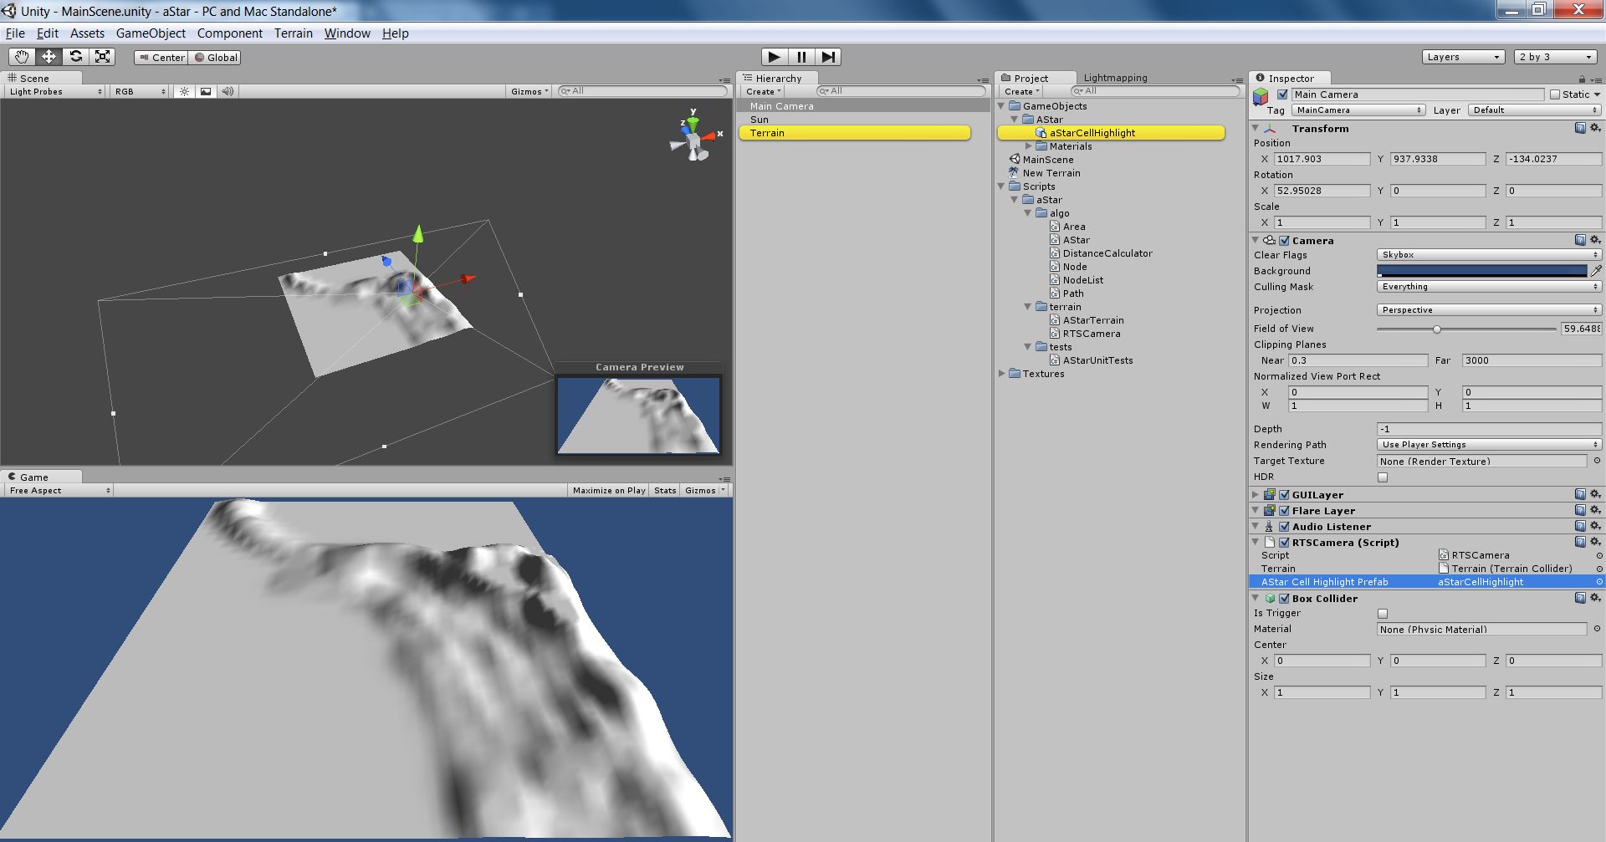Open the 2 by 3 layout dropdown
The image size is (1606, 842).
pyautogui.click(x=1556, y=57)
